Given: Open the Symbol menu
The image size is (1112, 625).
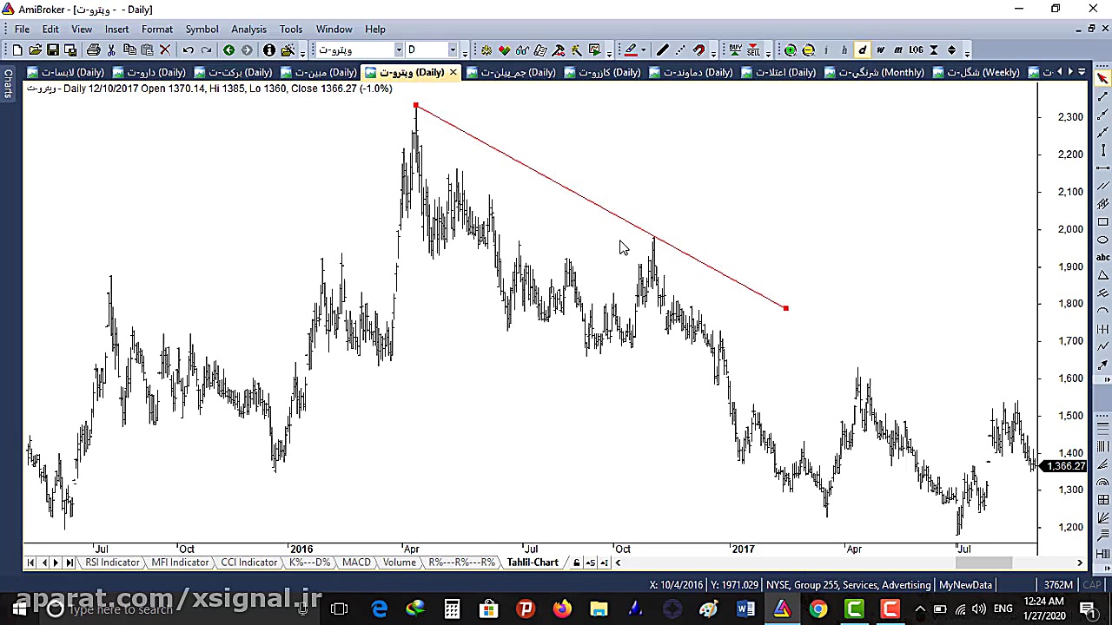Looking at the screenshot, I should point(202,30).
